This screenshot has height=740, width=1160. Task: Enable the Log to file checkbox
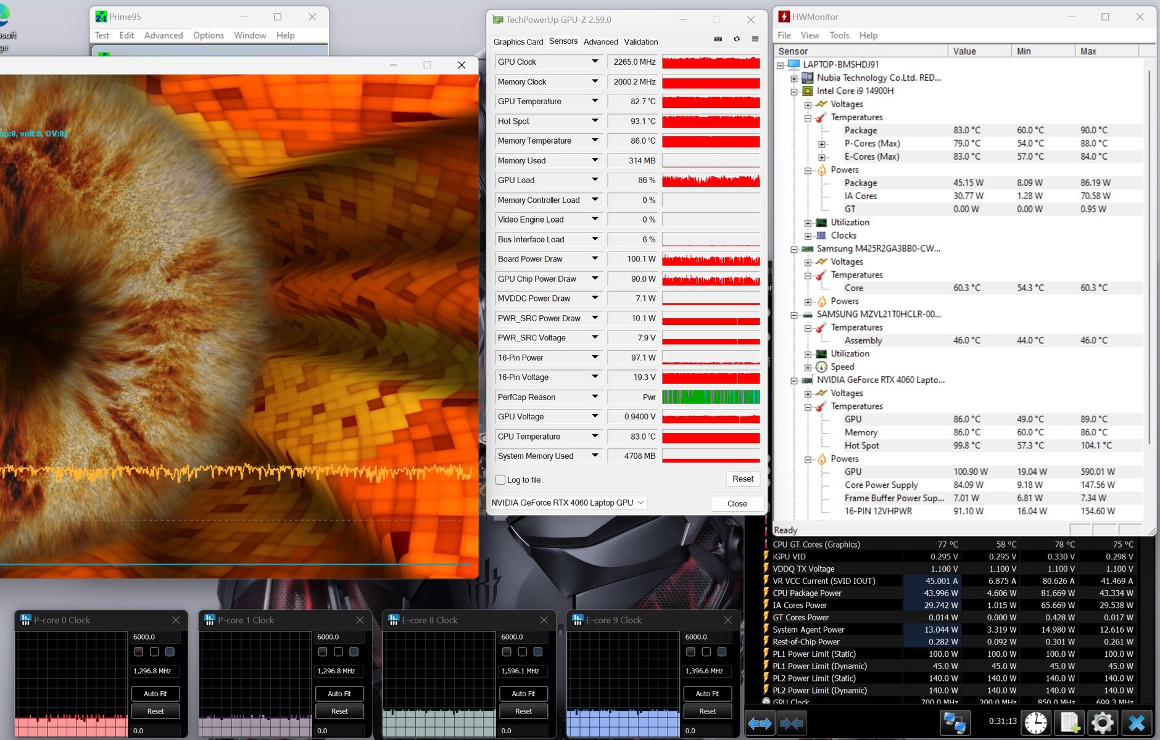click(x=500, y=480)
